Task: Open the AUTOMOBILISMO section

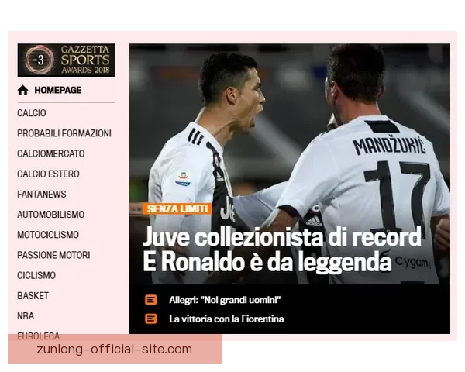Action: pyautogui.click(x=50, y=215)
